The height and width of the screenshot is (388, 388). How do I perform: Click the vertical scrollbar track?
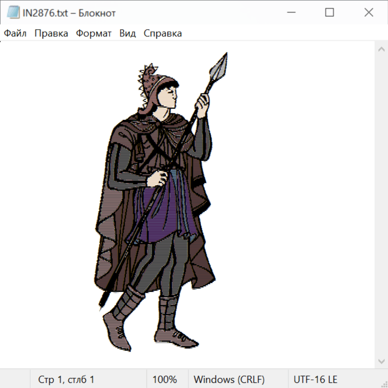381,205
